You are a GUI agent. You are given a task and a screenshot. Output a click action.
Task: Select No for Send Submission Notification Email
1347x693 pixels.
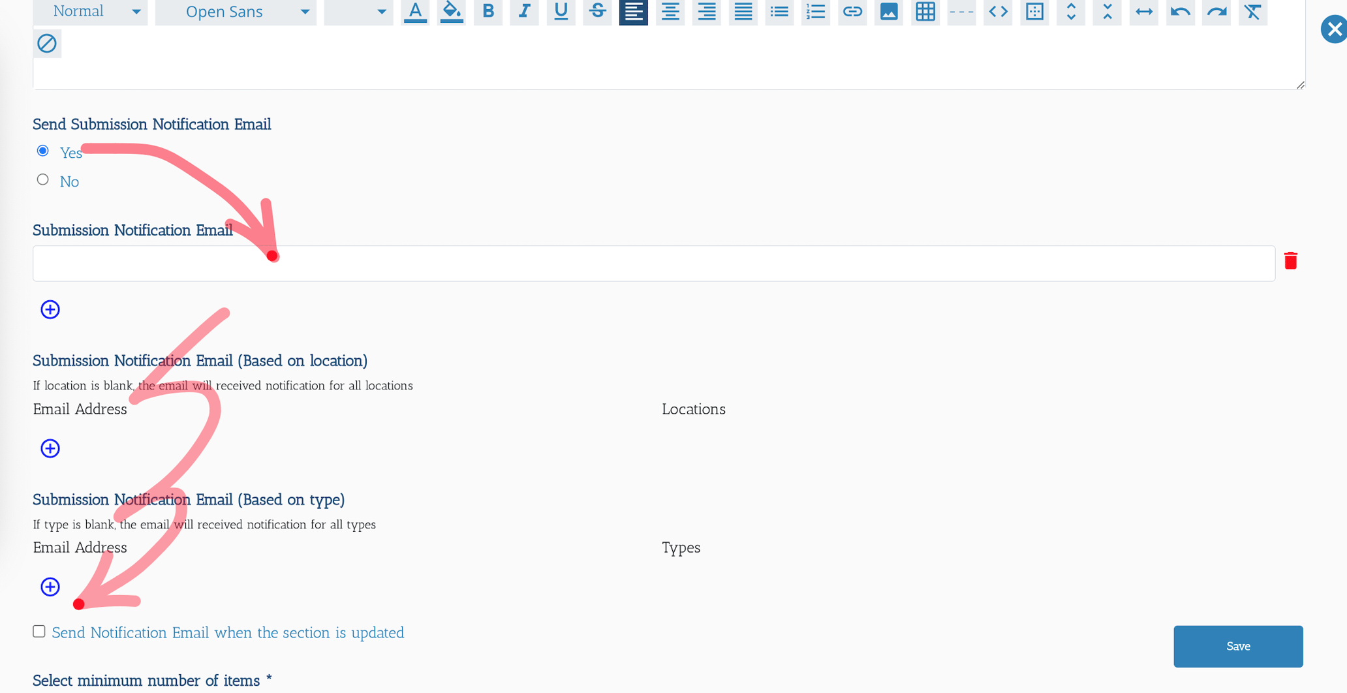pos(42,179)
